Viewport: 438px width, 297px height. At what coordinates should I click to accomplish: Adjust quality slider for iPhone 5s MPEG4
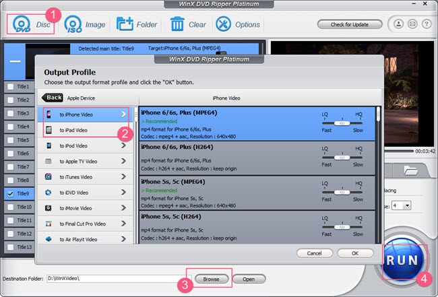coord(342,193)
